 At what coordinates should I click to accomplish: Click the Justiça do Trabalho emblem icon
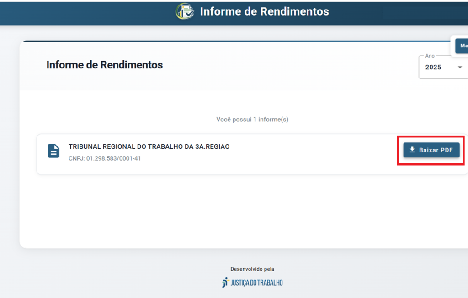click(224, 282)
